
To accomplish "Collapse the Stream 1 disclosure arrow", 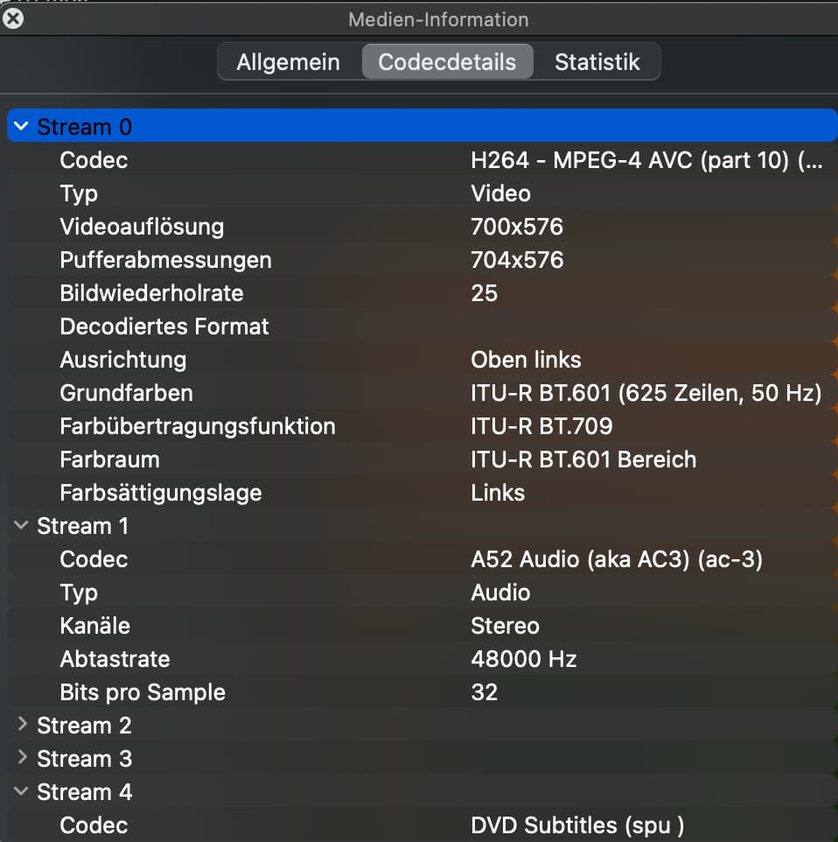I will (22, 526).
